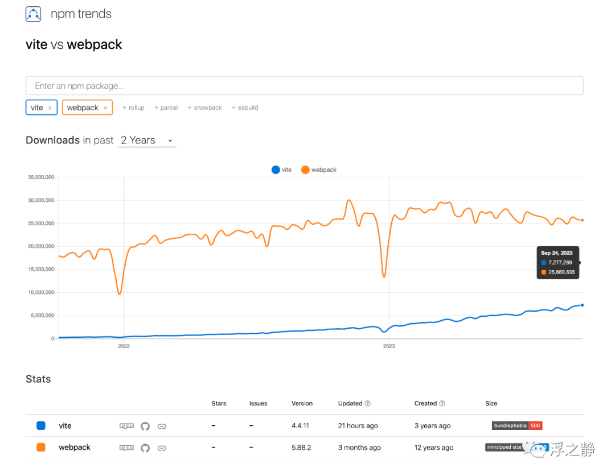Click the Size column header
615x476 pixels.
point(491,404)
